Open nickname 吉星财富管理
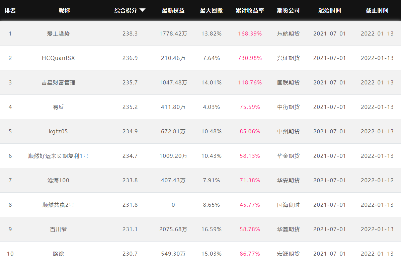Viewport: 401px width, 265px height. coord(58,82)
